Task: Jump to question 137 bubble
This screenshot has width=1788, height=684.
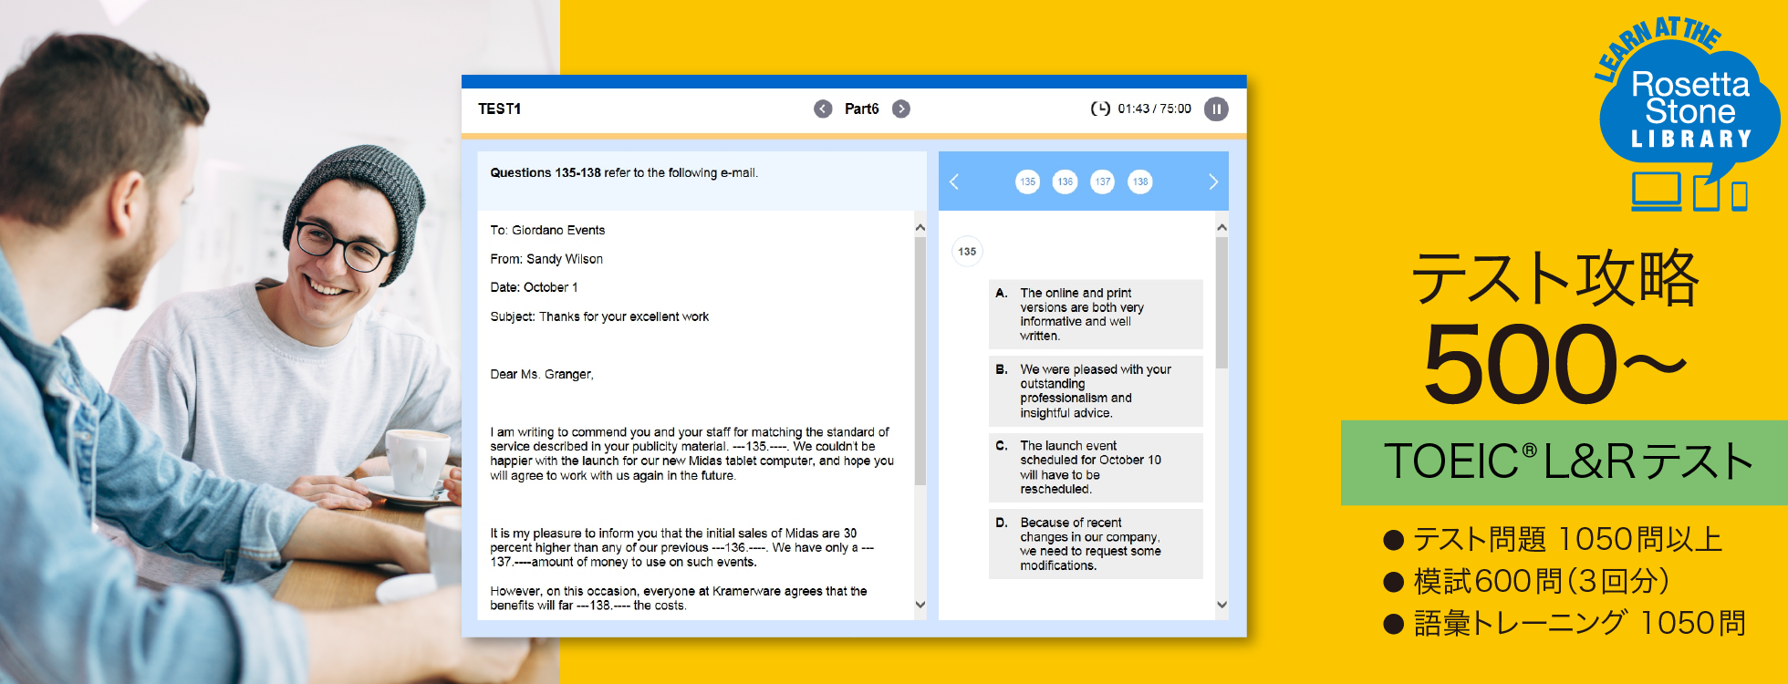Action: tap(1103, 181)
